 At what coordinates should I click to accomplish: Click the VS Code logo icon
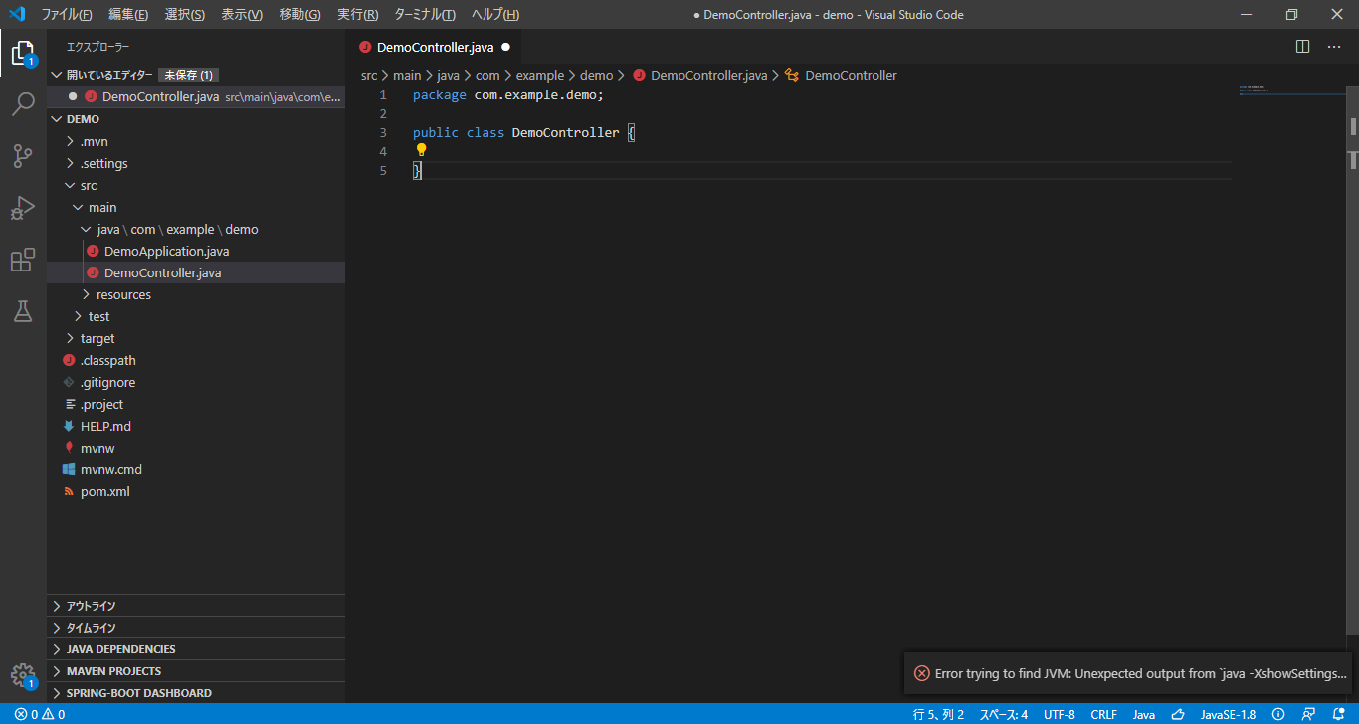pos(16,15)
